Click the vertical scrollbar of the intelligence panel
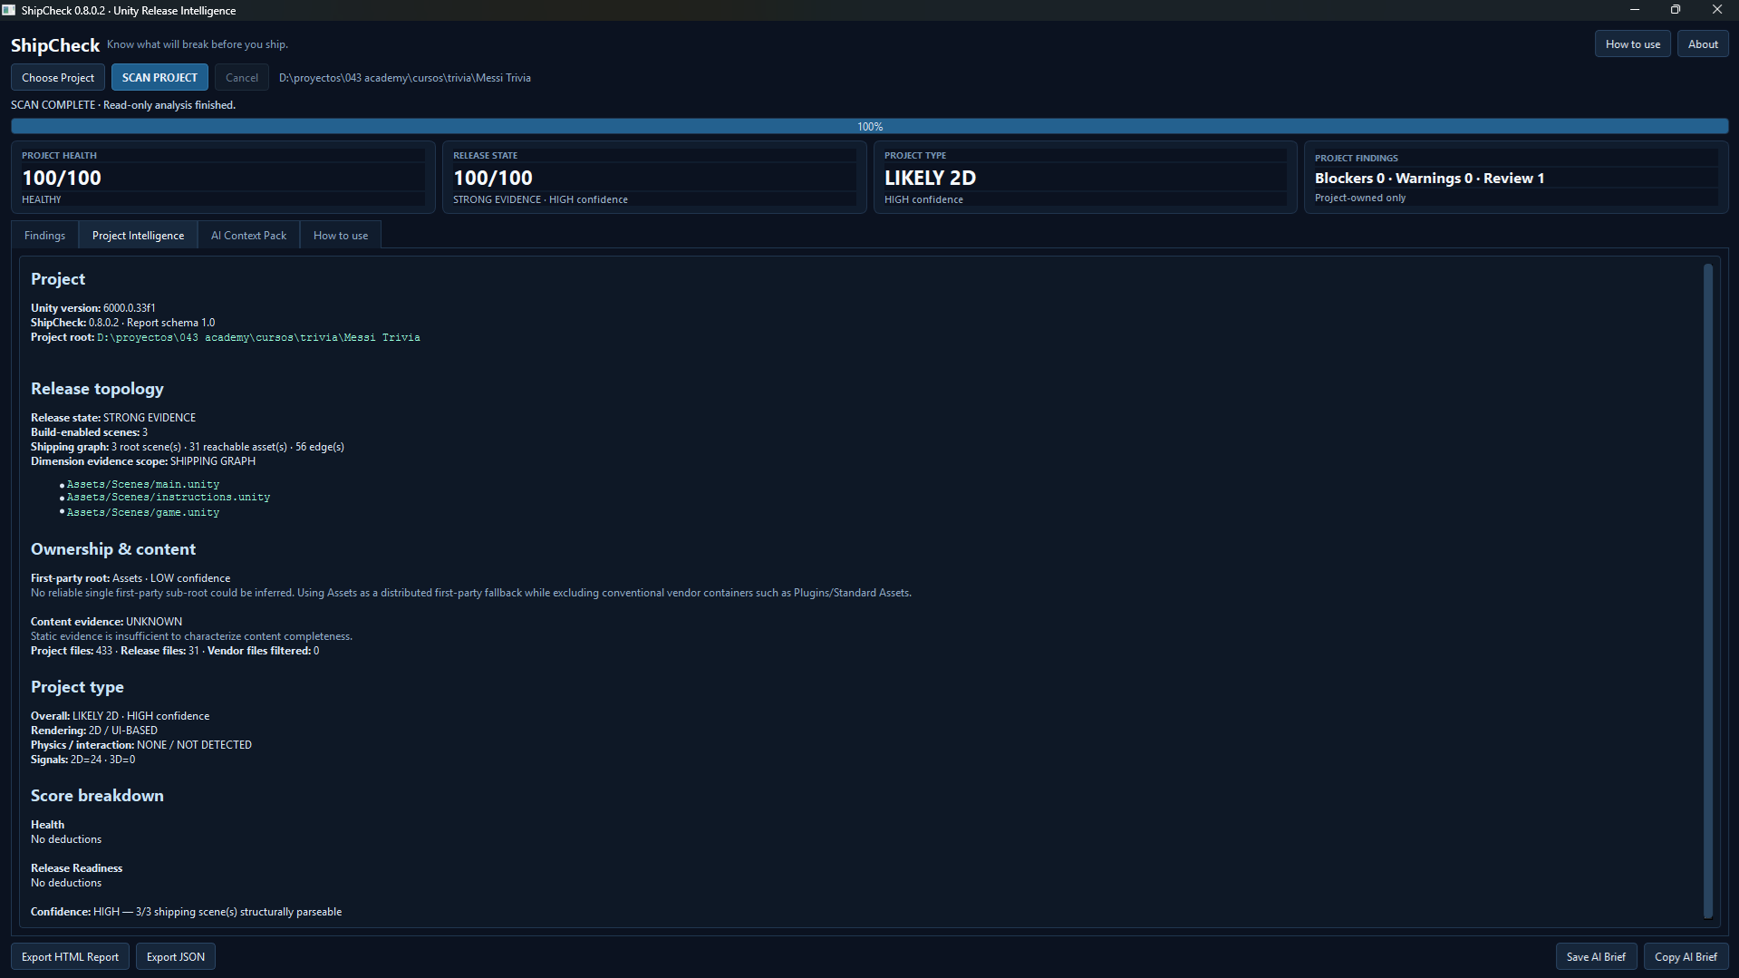Viewport: 1739px width, 978px height. tap(1708, 591)
